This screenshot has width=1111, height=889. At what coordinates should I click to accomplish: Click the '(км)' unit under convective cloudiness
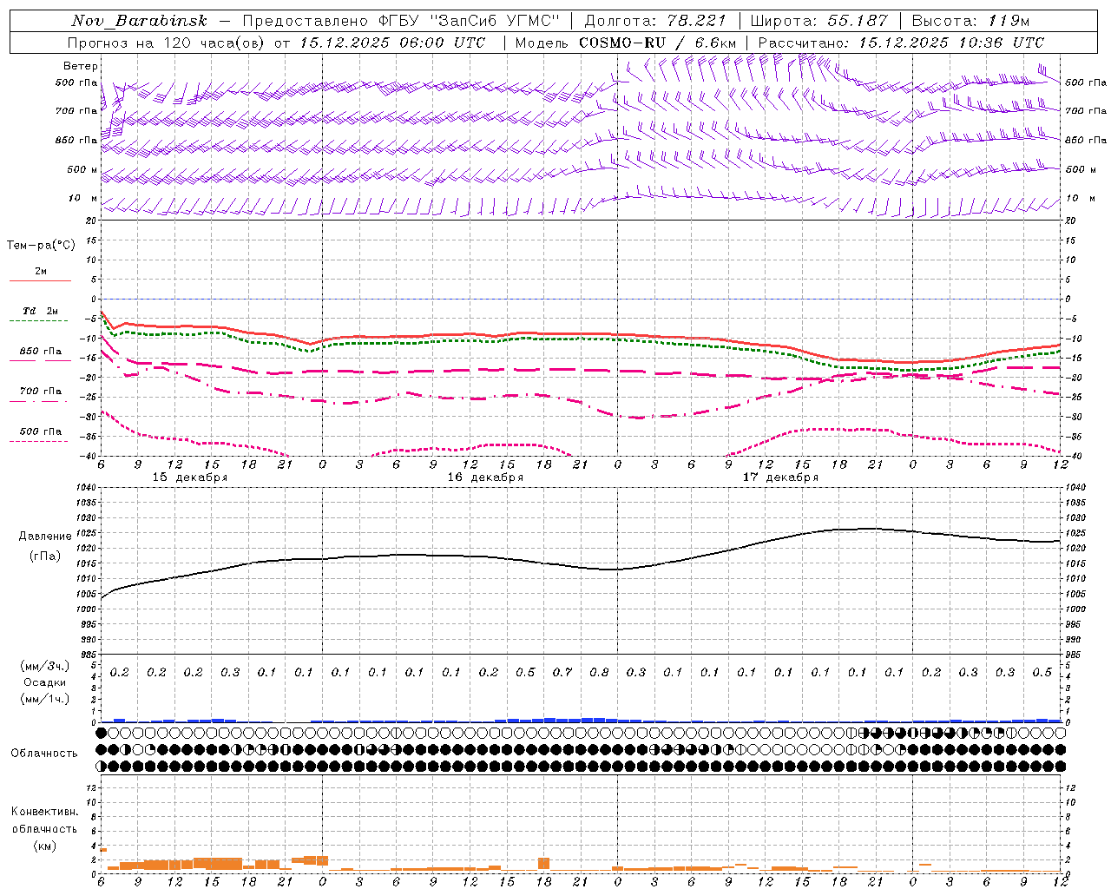point(44,846)
